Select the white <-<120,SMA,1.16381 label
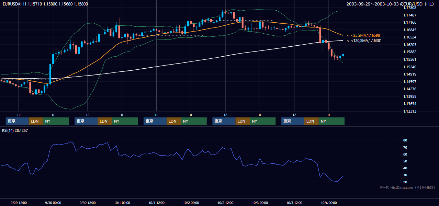This screenshot has width=439, height=206. pos(364,41)
